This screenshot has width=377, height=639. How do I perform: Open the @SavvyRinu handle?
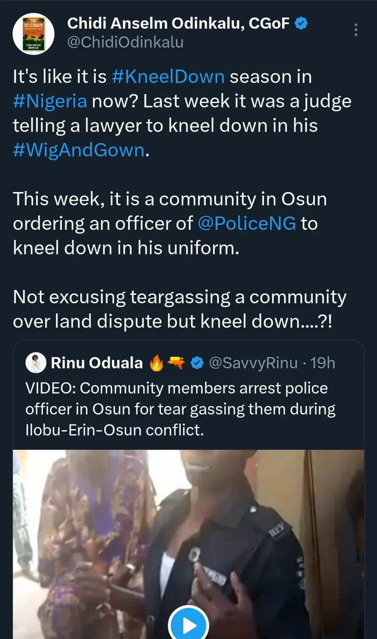coord(253,363)
